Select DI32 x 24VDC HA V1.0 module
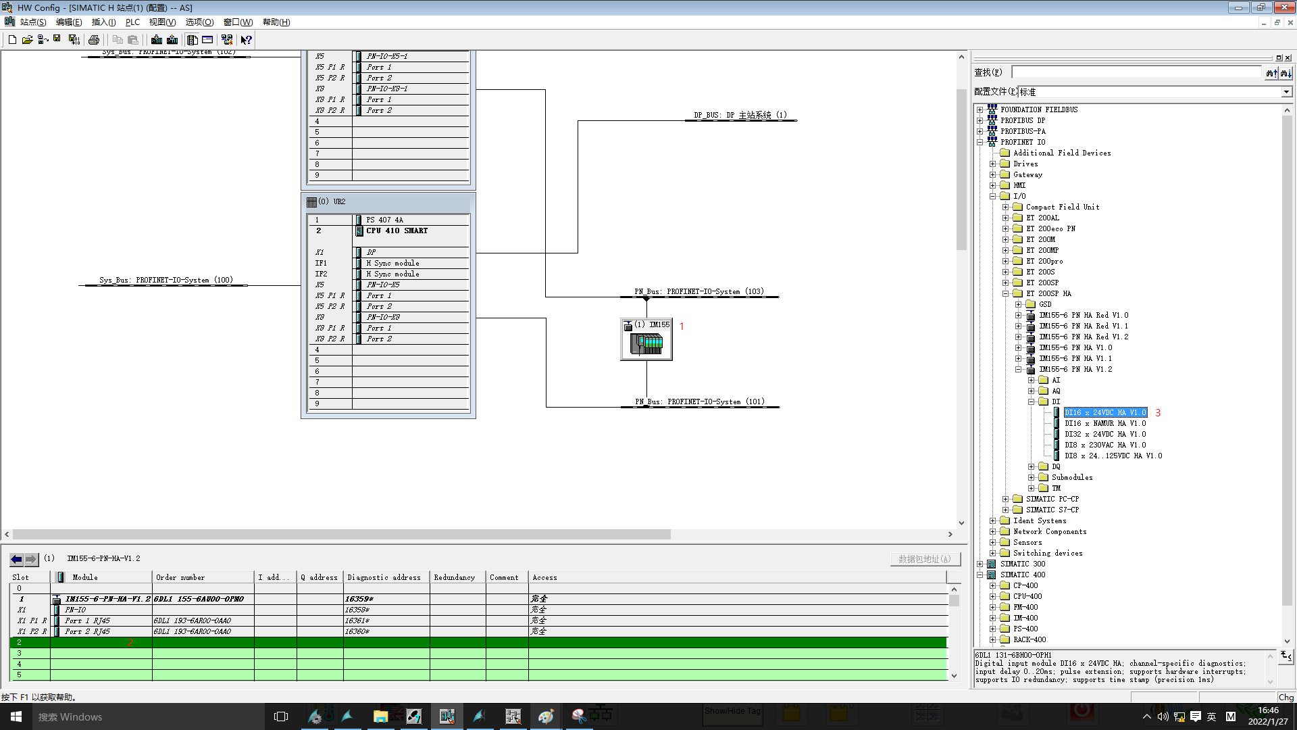 (x=1105, y=434)
